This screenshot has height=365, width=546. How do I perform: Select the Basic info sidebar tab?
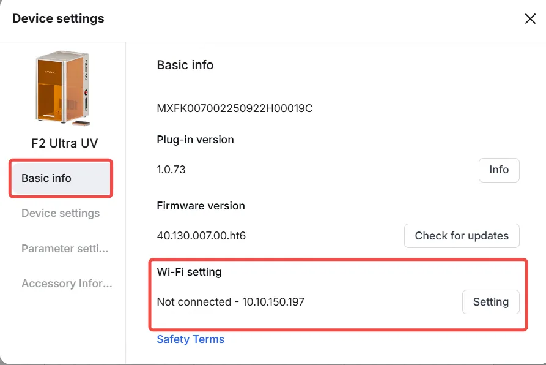click(61, 178)
